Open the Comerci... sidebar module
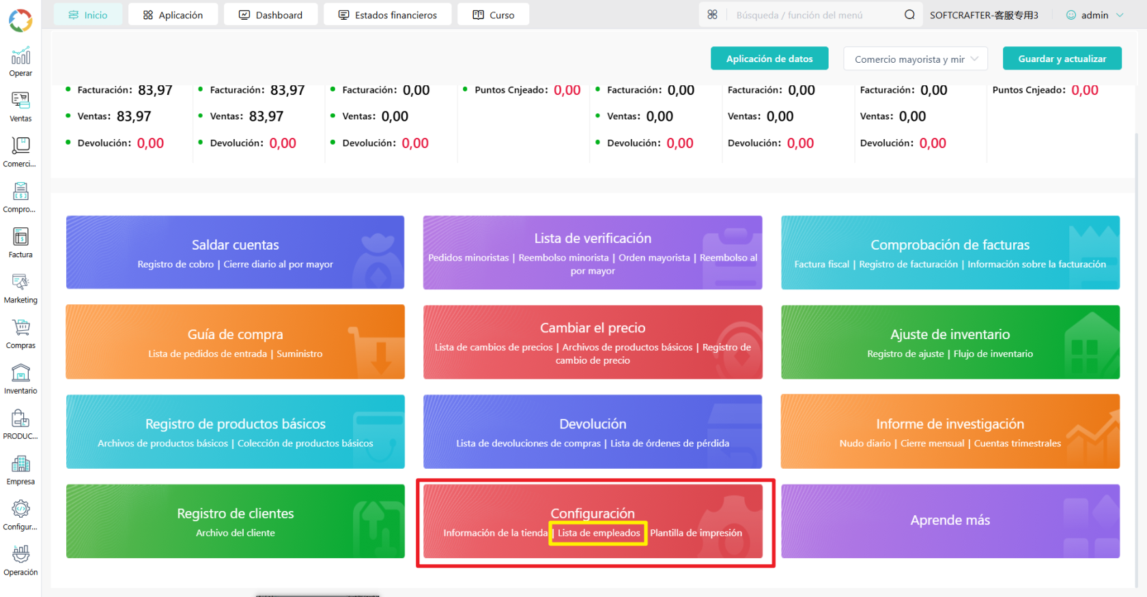Image resolution: width=1147 pixels, height=597 pixels. 20,152
